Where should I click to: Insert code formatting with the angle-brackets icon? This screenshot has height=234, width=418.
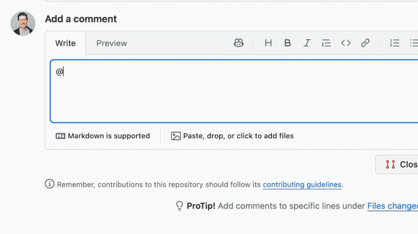346,43
